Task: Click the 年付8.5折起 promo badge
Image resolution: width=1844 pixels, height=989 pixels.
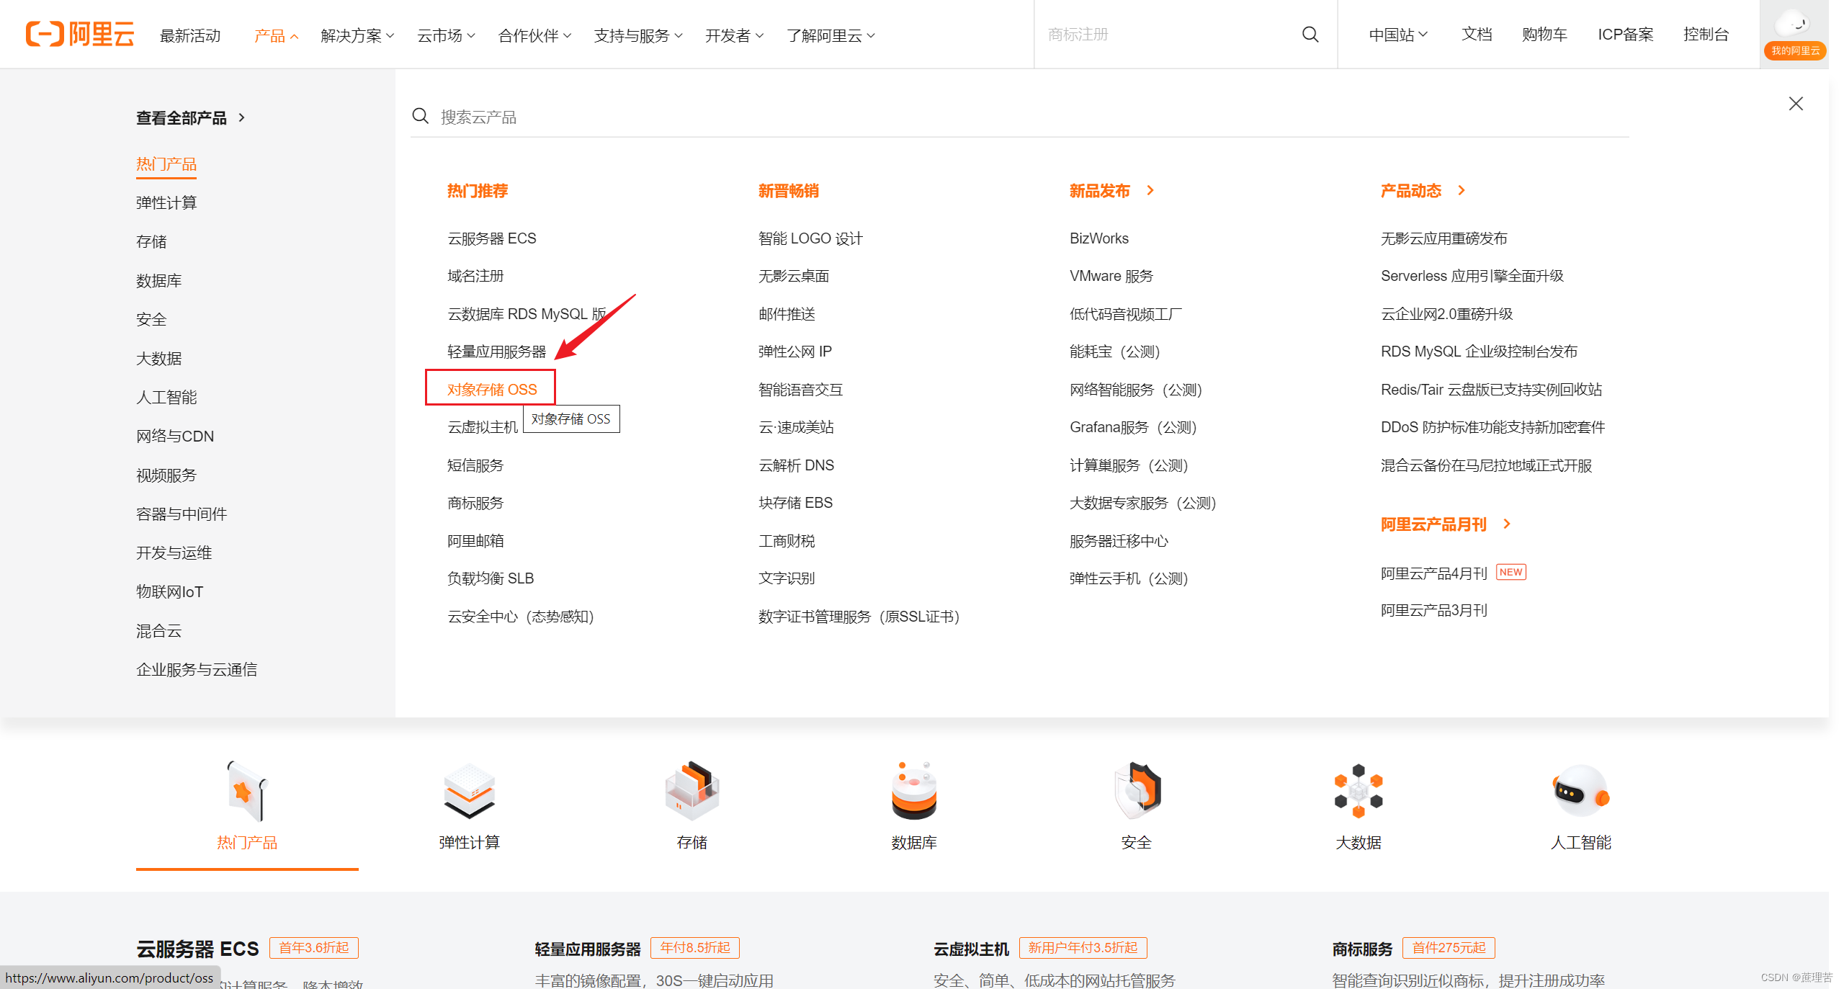Action: coord(695,947)
